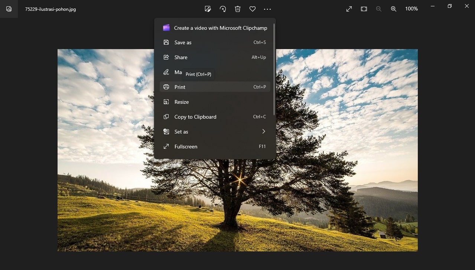The width and height of the screenshot is (475, 270).
Task: Share the photo via the Share option
Action: (x=181, y=57)
